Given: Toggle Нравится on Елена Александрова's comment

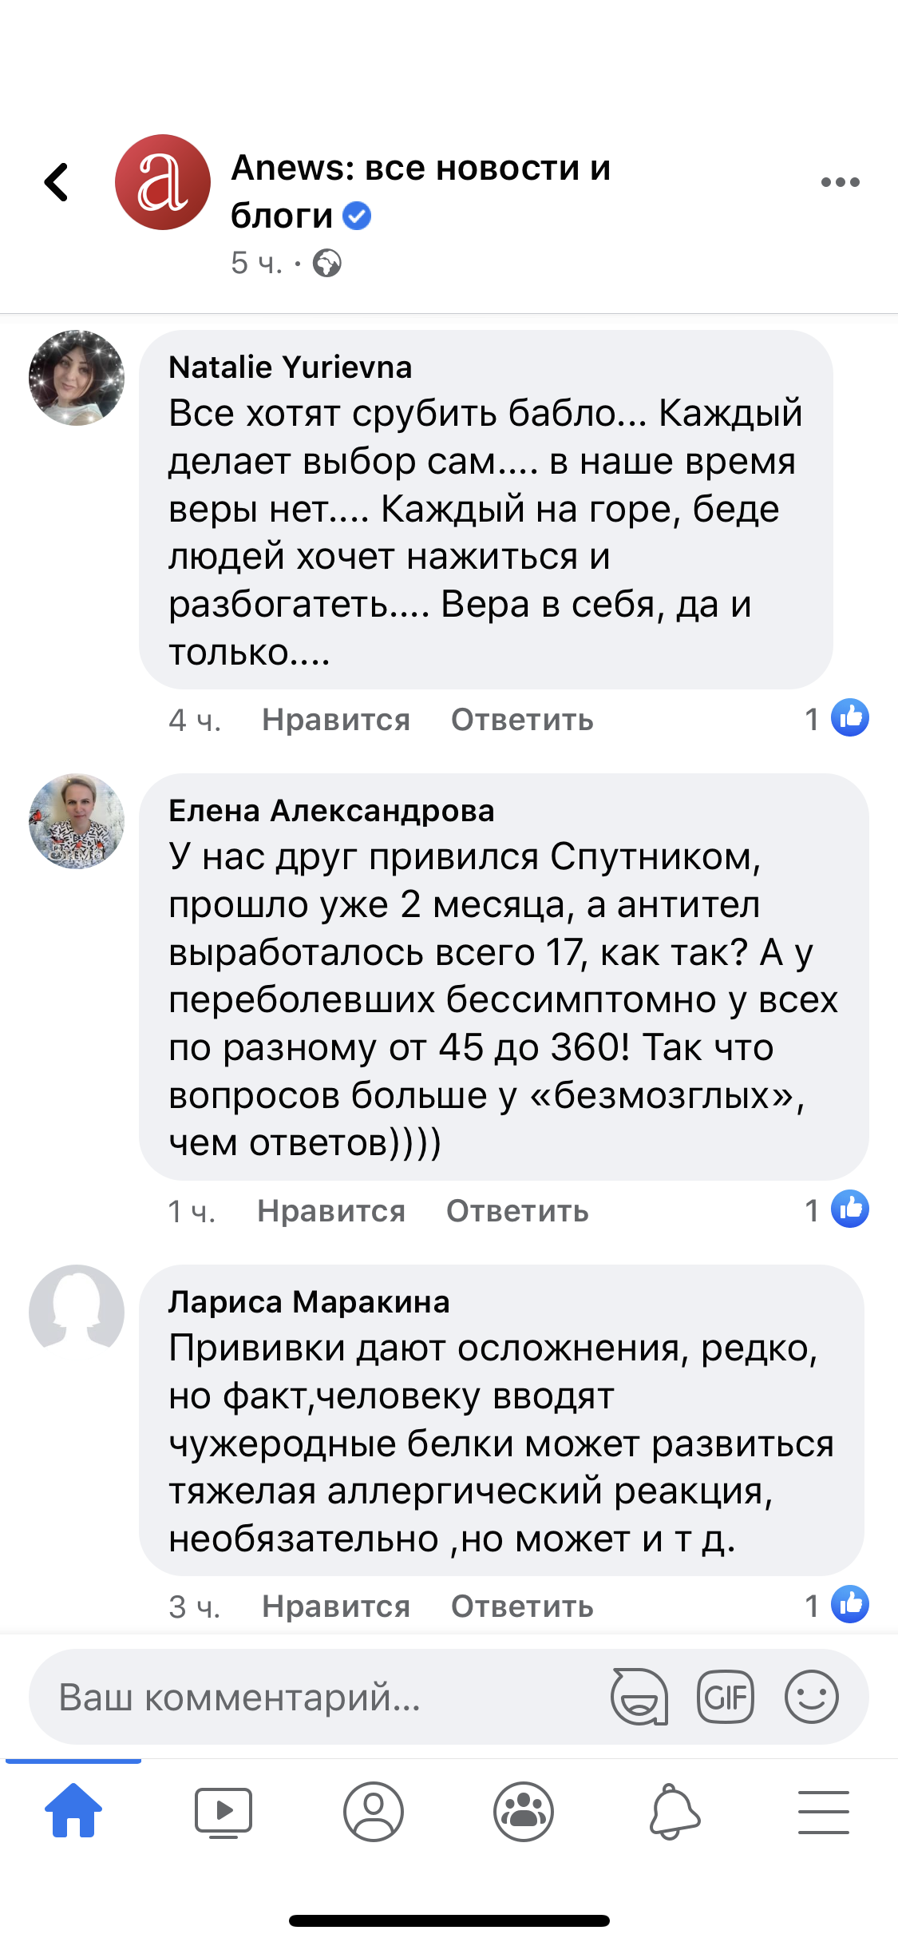Looking at the screenshot, I should click(331, 1211).
